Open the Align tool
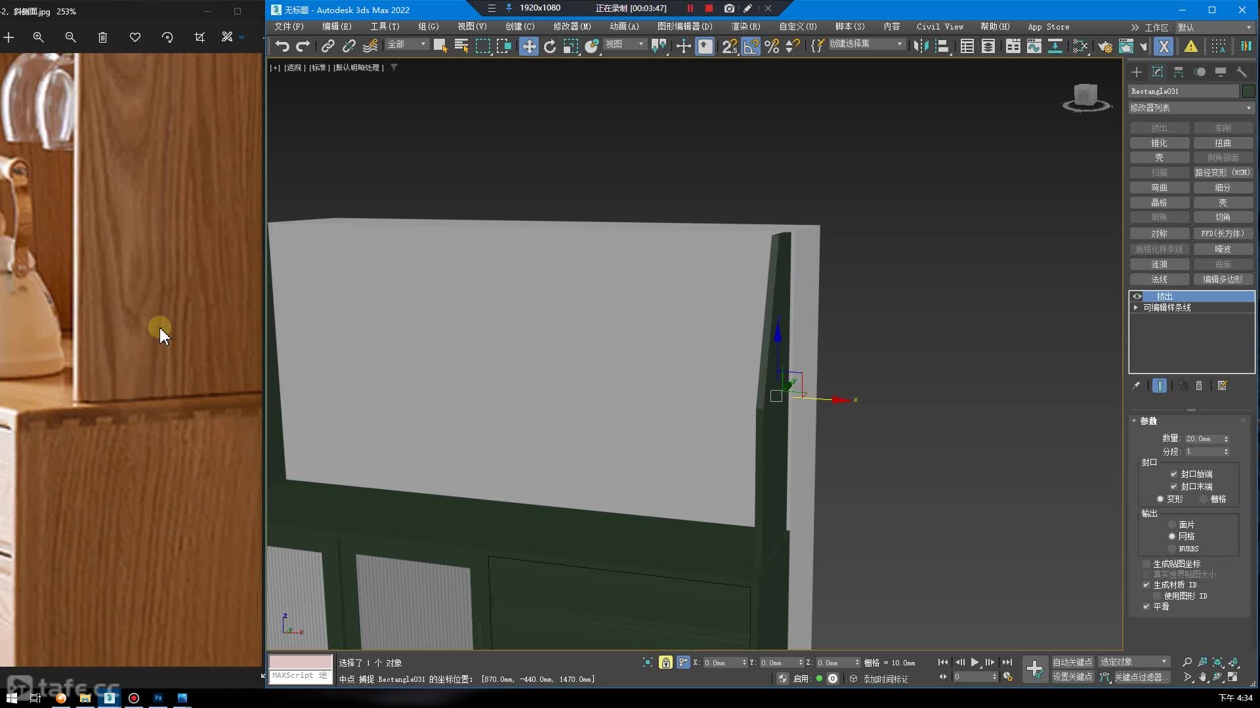 [x=942, y=46]
